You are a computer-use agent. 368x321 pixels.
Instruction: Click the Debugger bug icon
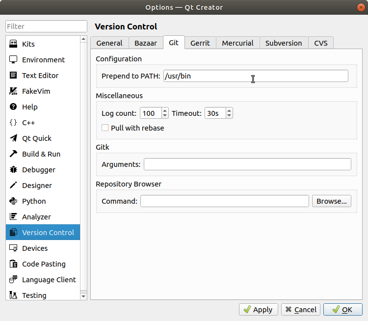pos(14,170)
